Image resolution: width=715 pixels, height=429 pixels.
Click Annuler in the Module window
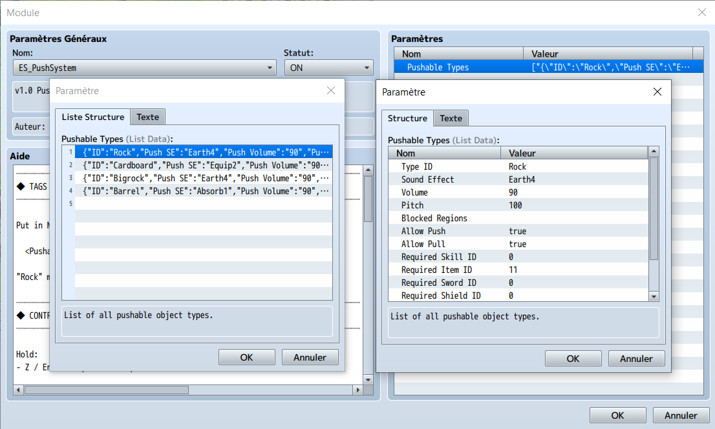(x=681, y=415)
